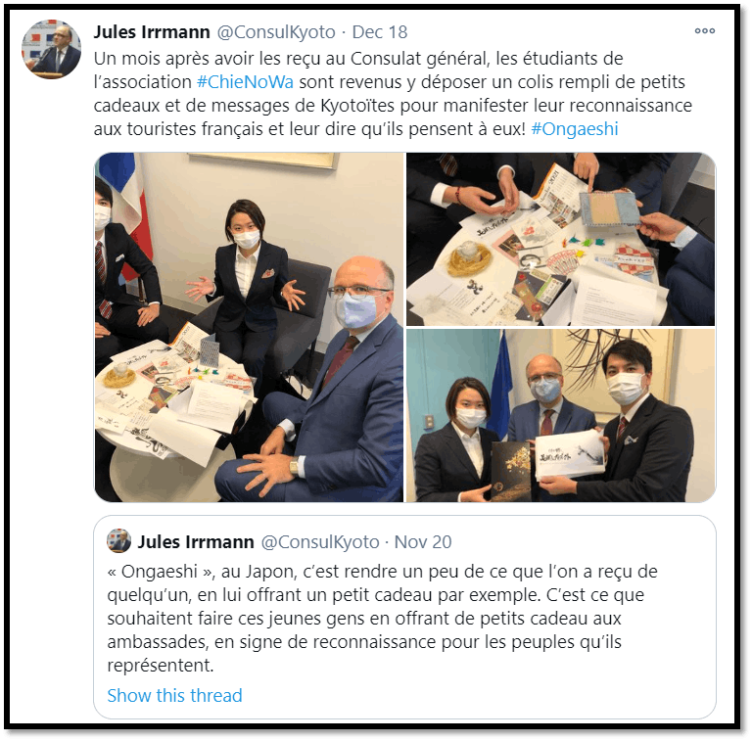Click the main tweet's body text
The width and height of the screenshot is (752, 741).
coord(393,94)
